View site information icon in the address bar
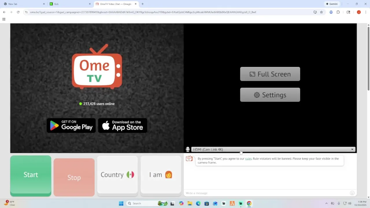This screenshot has height=208, width=370. 26,12
